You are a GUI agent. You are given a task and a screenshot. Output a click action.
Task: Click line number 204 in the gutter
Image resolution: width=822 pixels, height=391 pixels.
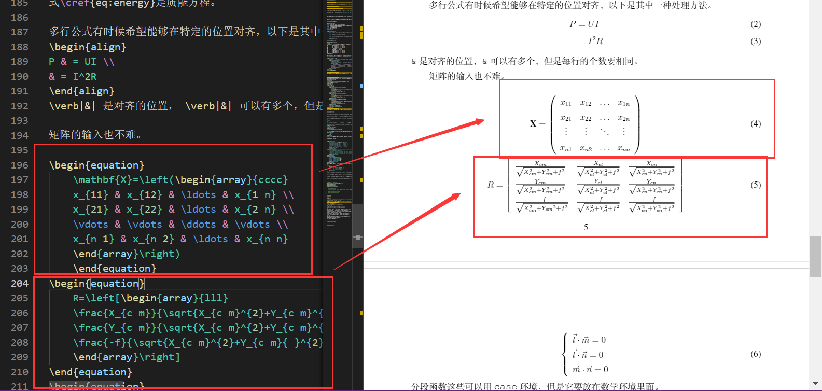20,283
